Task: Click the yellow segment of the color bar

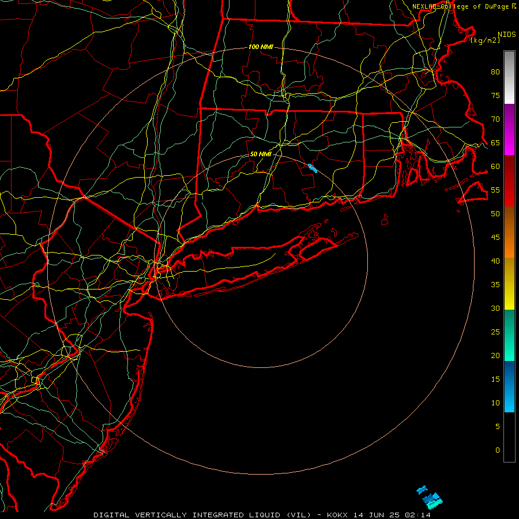Action: 509,284
